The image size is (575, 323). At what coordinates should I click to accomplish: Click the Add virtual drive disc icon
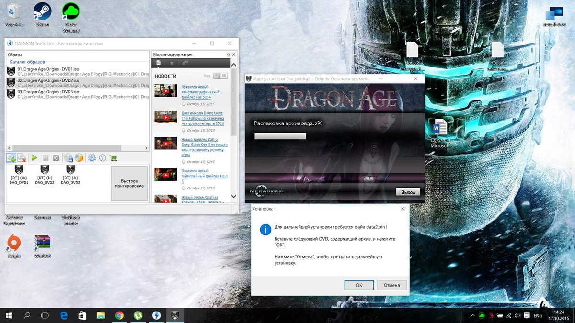click(x=69, y=157)
